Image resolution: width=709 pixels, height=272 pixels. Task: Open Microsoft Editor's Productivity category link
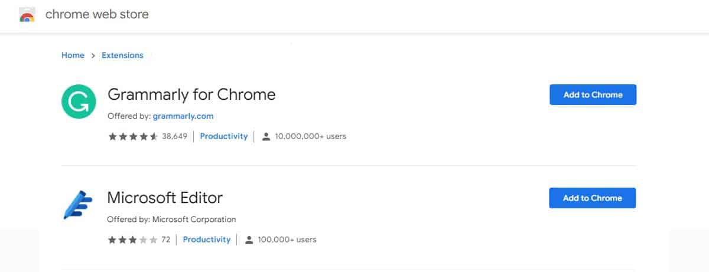coord(207,240)
